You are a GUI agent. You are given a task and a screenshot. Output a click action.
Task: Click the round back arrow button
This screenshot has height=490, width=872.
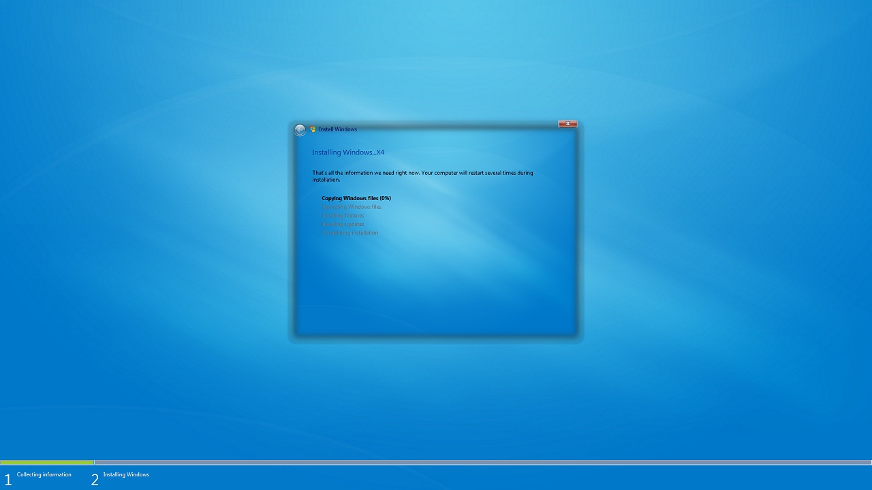coord(300,130)
